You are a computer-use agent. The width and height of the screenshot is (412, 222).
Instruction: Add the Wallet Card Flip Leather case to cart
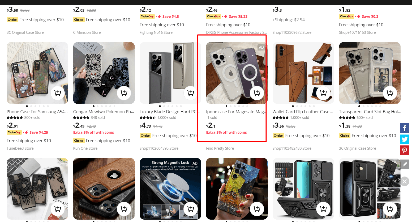[x=323, y=93]
